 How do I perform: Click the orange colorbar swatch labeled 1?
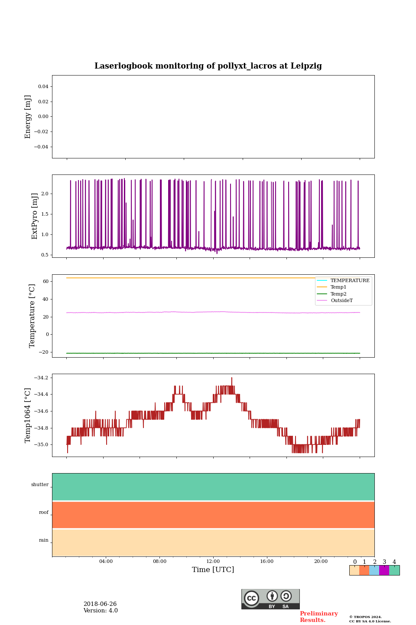(364, 570)
